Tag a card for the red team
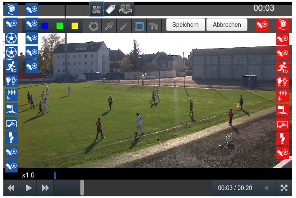 283,139
